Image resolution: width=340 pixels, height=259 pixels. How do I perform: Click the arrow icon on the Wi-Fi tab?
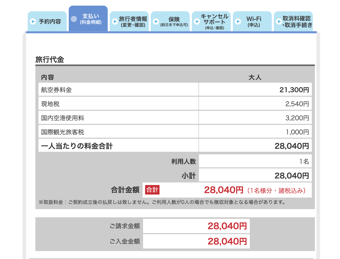pos(238,21)
